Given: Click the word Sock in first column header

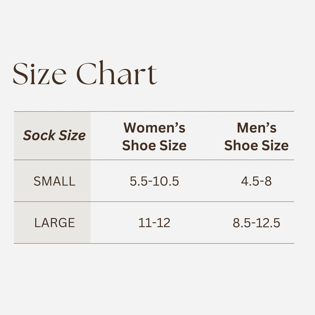Looking at the screenshot, I should click(x=38, y=135).
